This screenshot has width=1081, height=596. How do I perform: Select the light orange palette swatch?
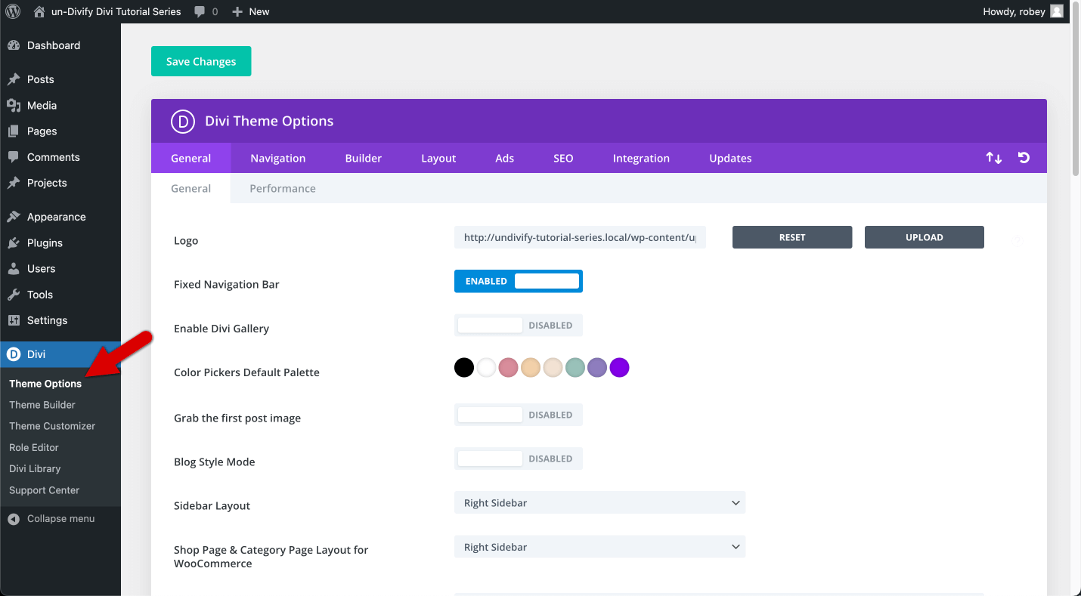pos(531,368)
